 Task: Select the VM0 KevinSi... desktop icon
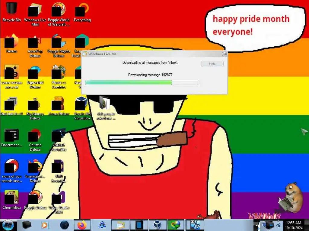click(59, 171)
